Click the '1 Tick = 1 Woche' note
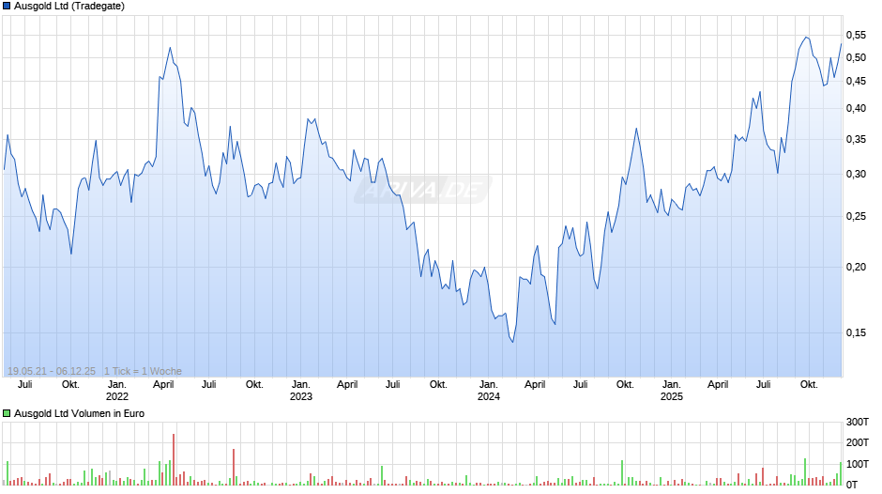 click(143, 371)
